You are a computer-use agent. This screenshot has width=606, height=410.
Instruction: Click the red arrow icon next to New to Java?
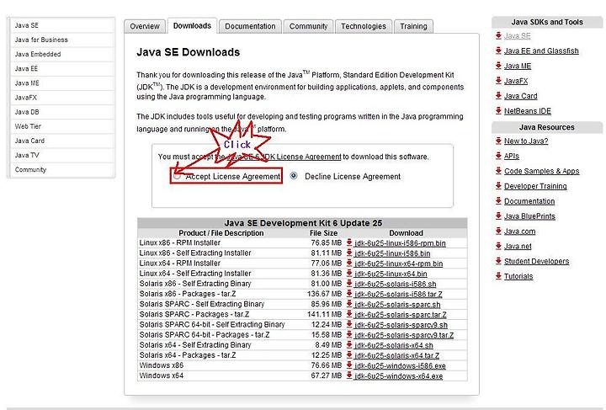[498, 141]
